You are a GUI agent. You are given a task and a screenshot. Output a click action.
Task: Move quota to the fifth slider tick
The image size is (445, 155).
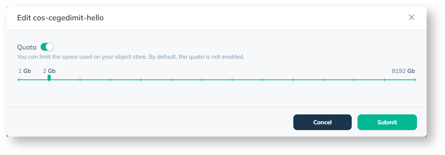[x=141, y=80]
